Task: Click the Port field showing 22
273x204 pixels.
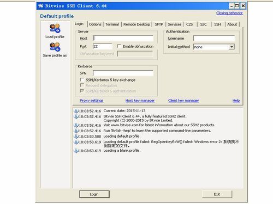Action: pyautogui.click(x=103, y=46)
